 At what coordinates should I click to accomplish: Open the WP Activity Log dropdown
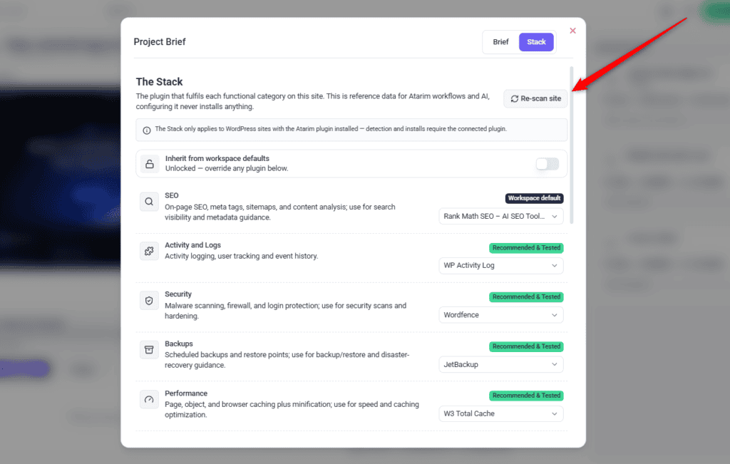point(501,265)
